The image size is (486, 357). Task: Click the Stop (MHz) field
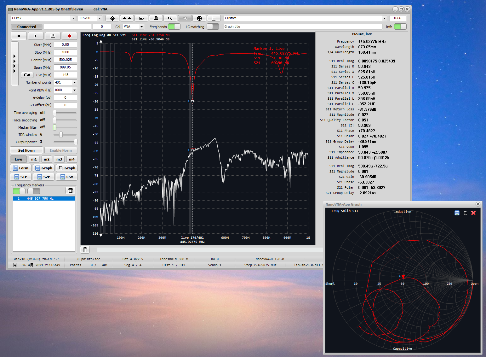[65, 52]
